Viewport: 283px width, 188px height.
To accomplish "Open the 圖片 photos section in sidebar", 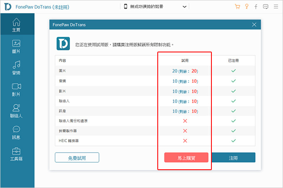I will click(x=16, y=47).
